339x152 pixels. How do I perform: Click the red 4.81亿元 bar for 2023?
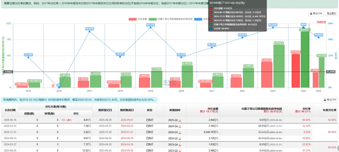[266, 75]
